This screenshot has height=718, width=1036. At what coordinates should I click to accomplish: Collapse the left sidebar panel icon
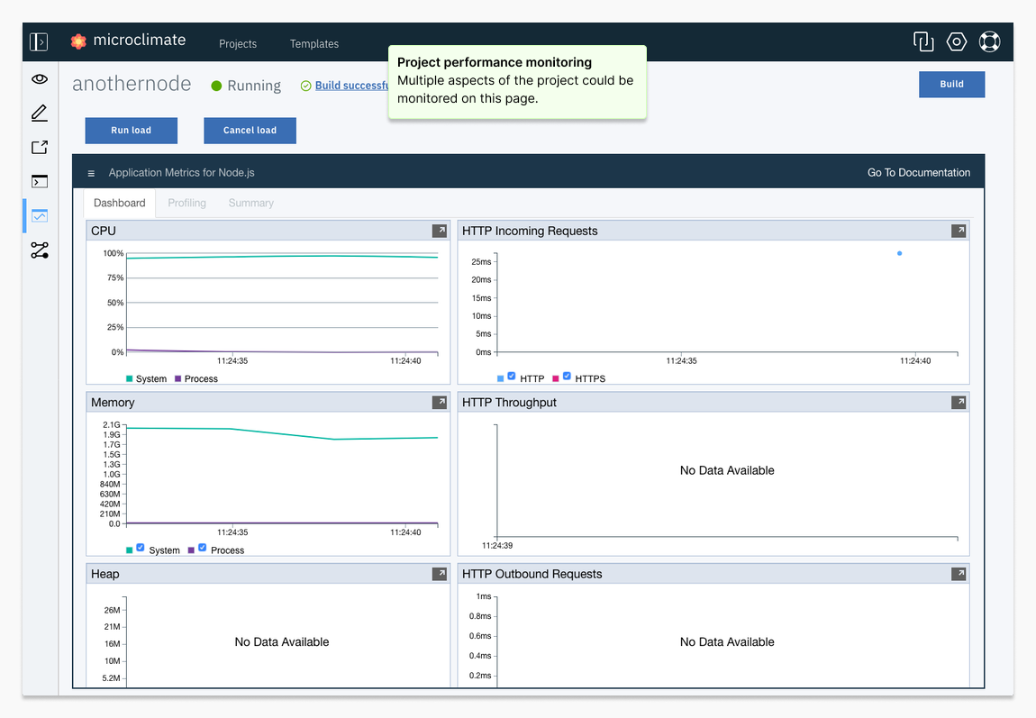click(x=39, y=42)
